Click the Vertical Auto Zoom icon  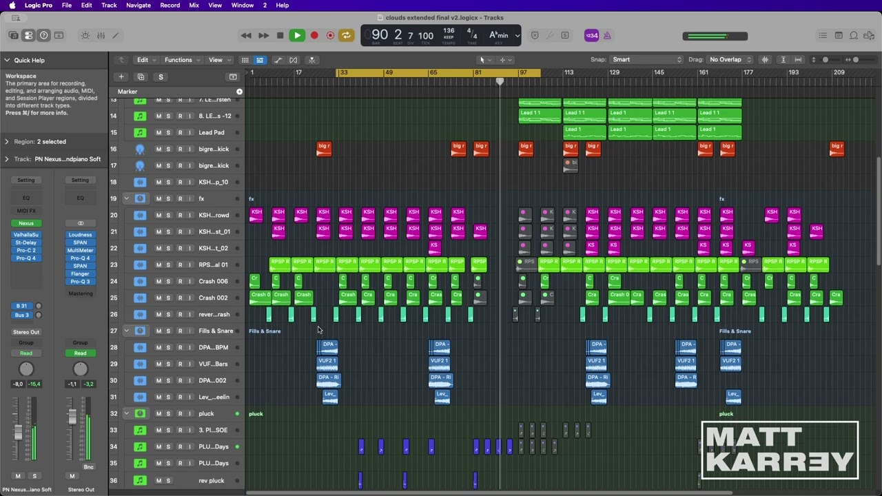(x=783, y=60)
